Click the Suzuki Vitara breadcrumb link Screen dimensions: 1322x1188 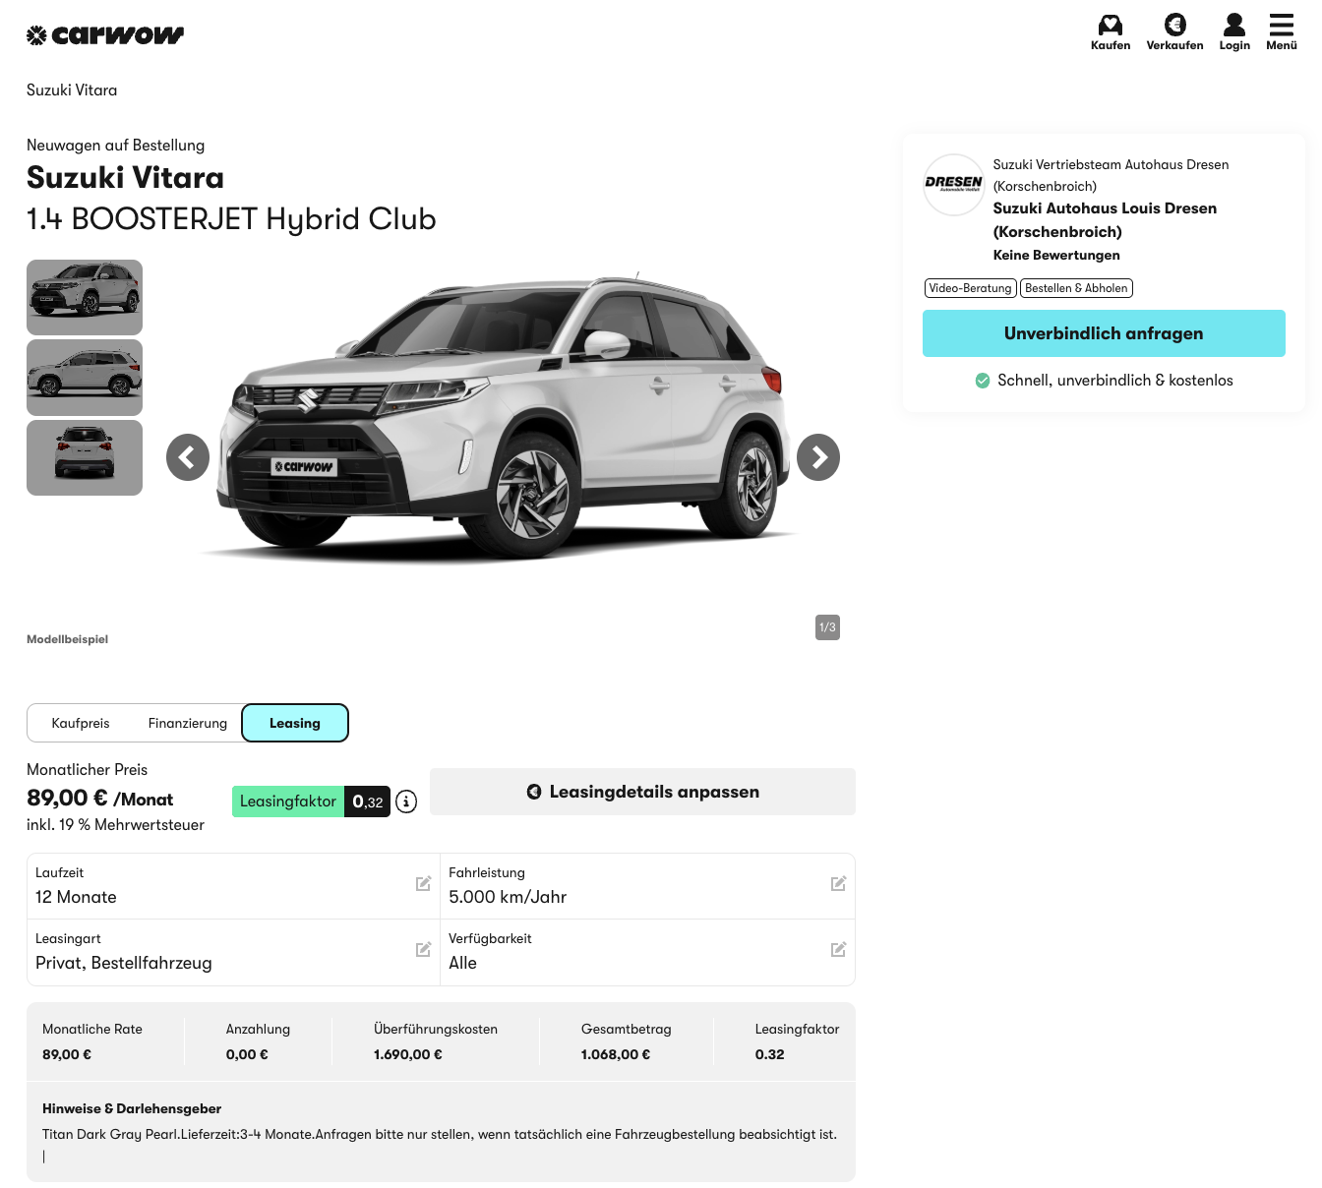point(72,90)
